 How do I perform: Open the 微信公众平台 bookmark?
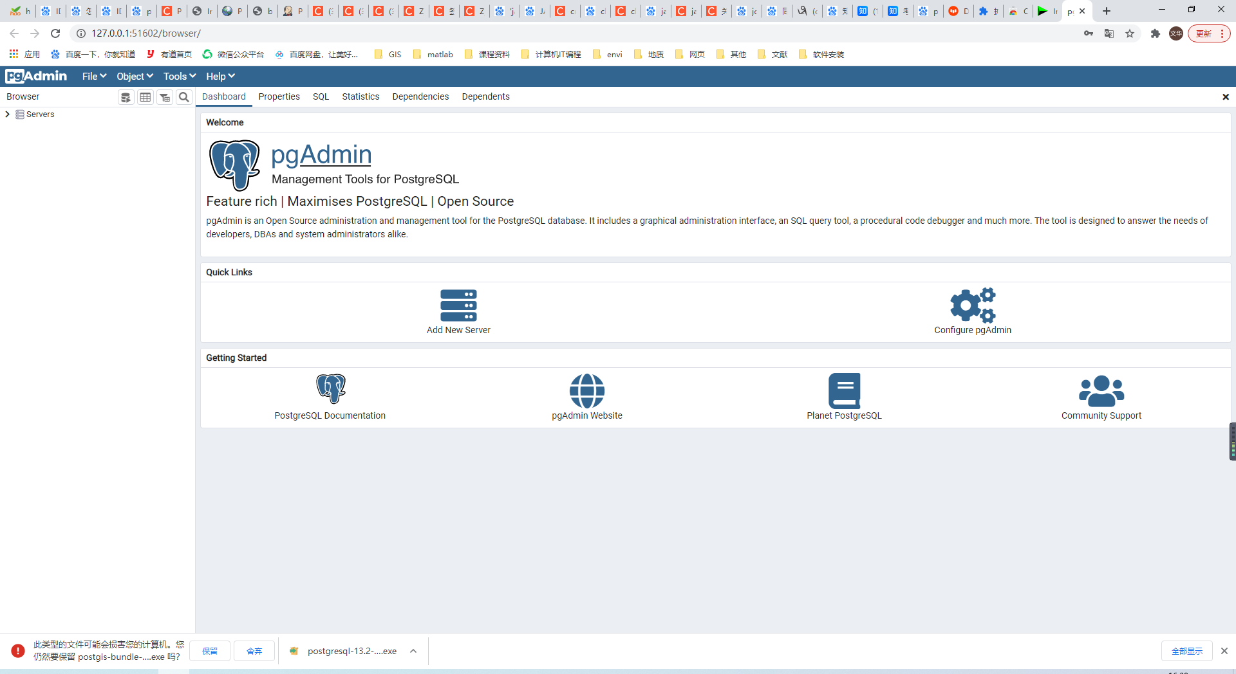(233, 55)
